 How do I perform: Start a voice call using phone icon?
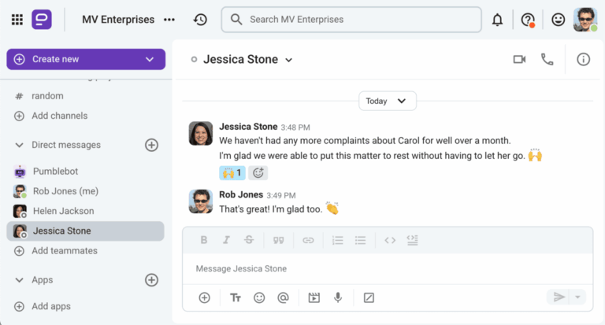(x=547, y=59)
